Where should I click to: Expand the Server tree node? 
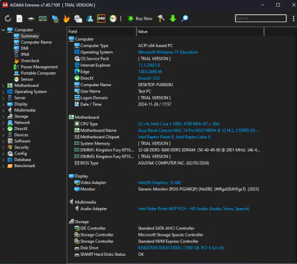[x=3, y=98]
